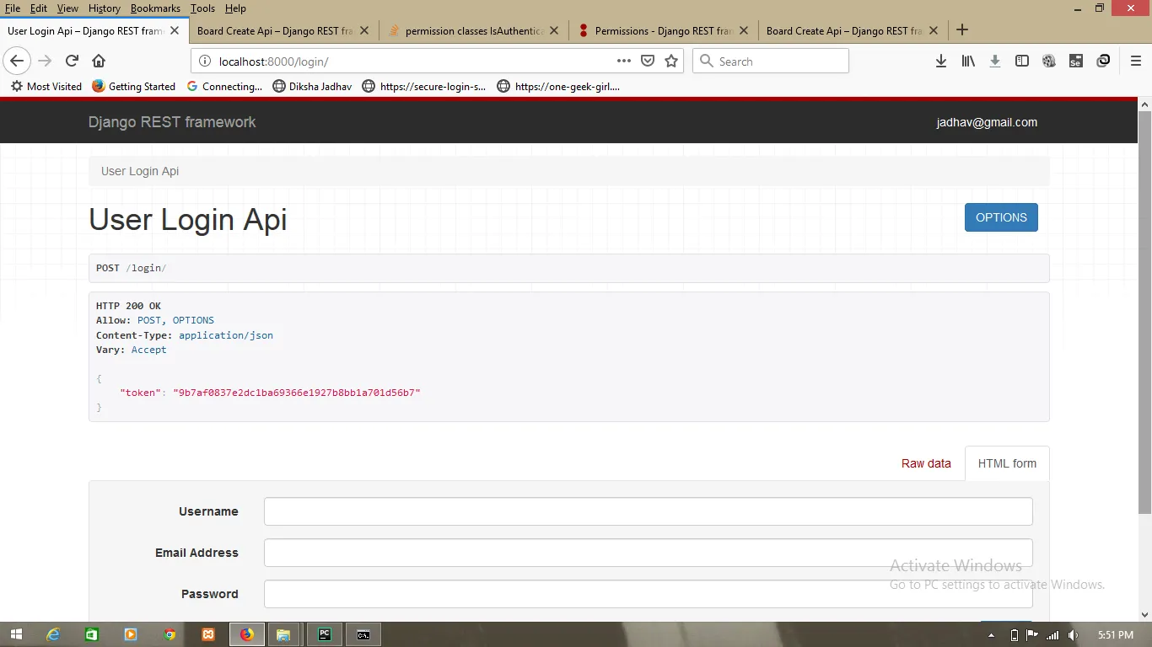The width and height of the screenshot is (1152, 647).
Task: Switch to the User Login Api tab
Action: point(94,30)
